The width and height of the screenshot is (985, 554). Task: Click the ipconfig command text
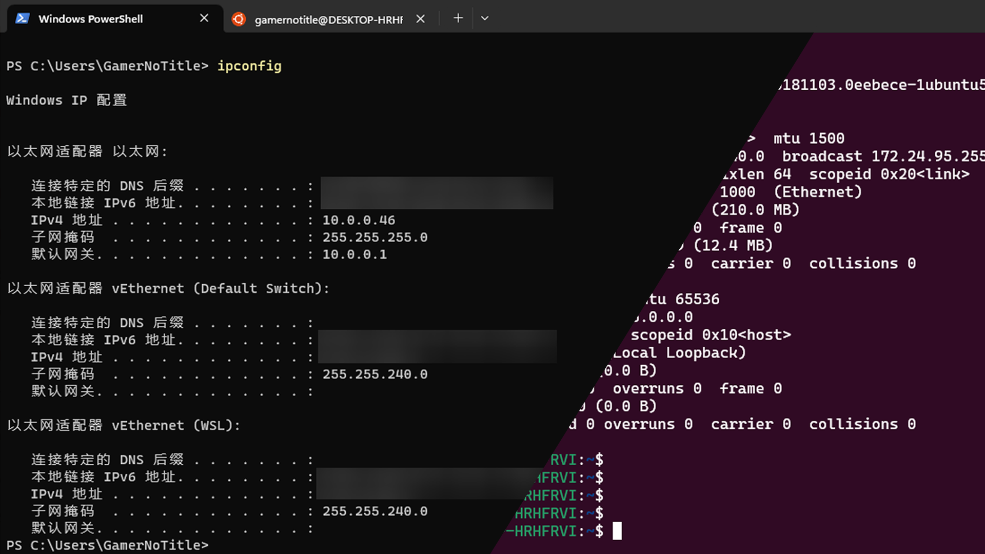[x=249, y=66]
